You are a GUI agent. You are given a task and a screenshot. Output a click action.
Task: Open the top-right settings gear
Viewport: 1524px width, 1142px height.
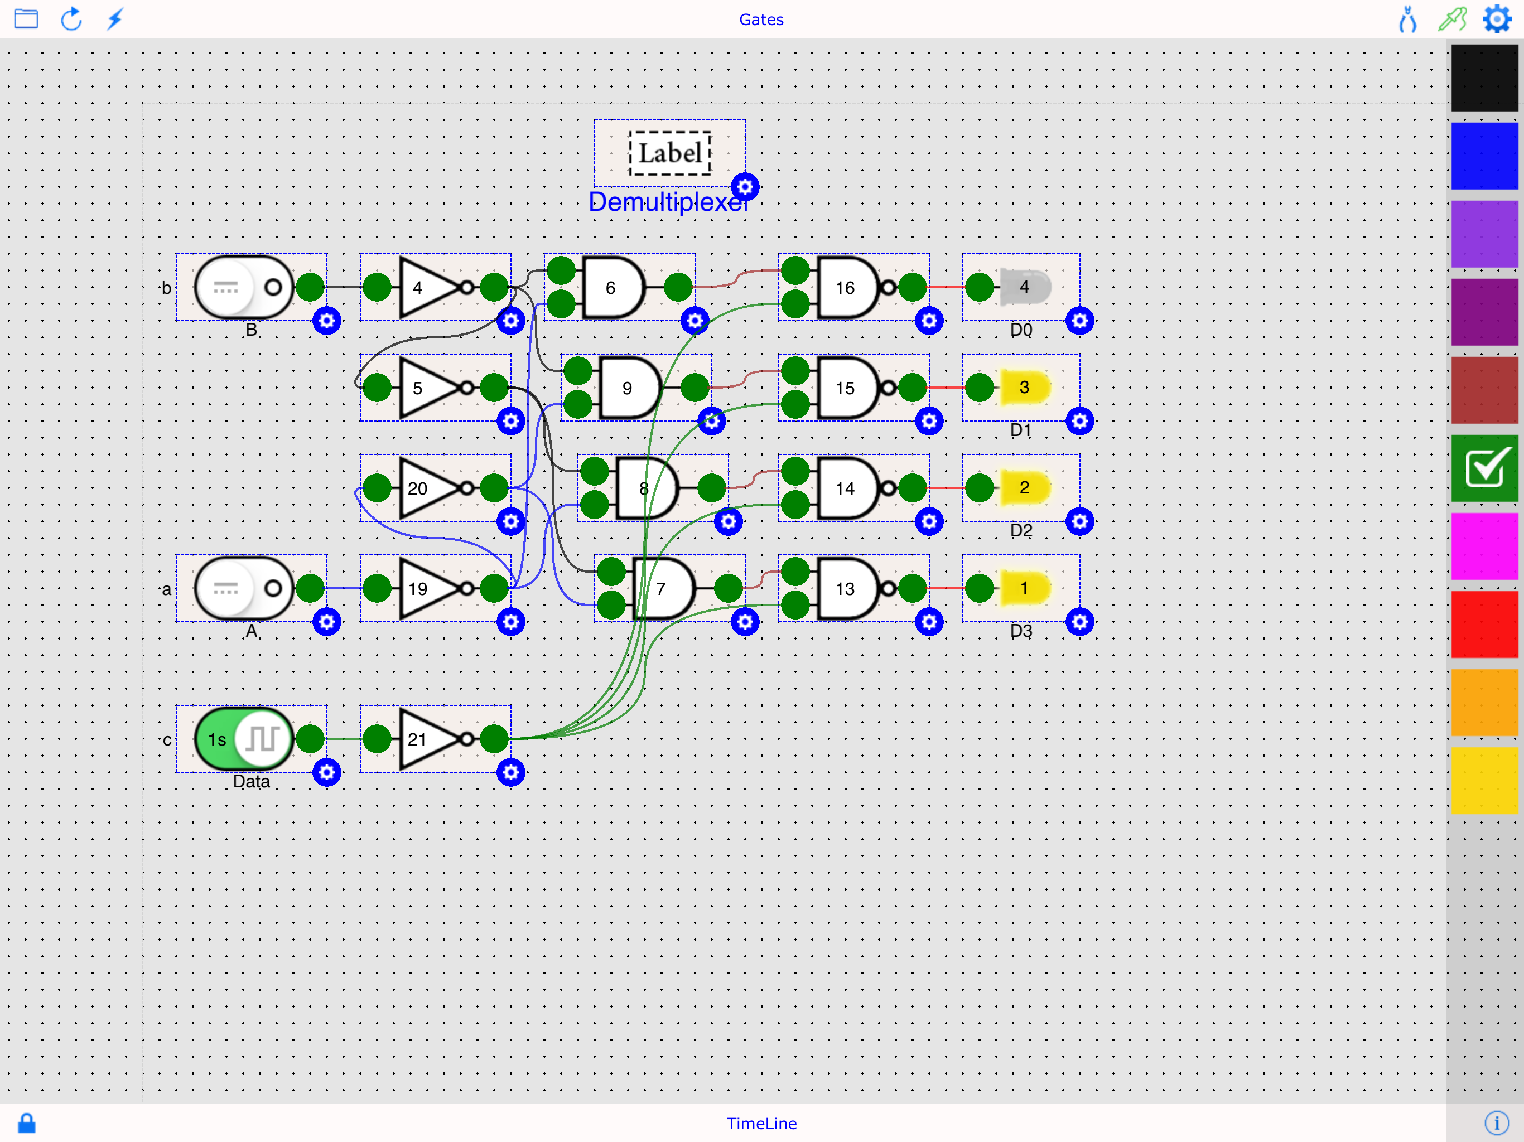1497,18
